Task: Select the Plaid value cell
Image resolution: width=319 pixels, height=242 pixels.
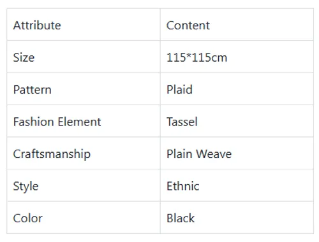Action: pyautogui.click(x=237, y=89)
